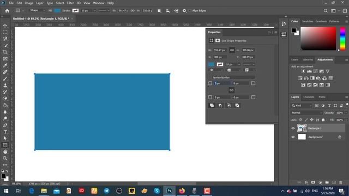
Task: Toggle width-height link in options bar
Action: click(x=133, y=11)
